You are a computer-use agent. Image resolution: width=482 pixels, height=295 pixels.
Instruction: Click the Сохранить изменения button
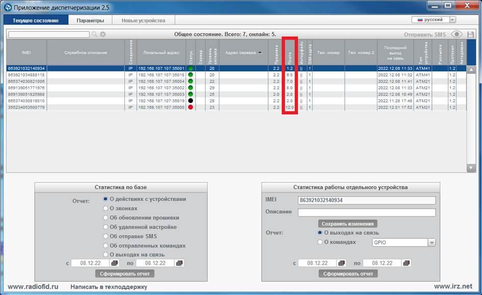[x=348, y=224]
